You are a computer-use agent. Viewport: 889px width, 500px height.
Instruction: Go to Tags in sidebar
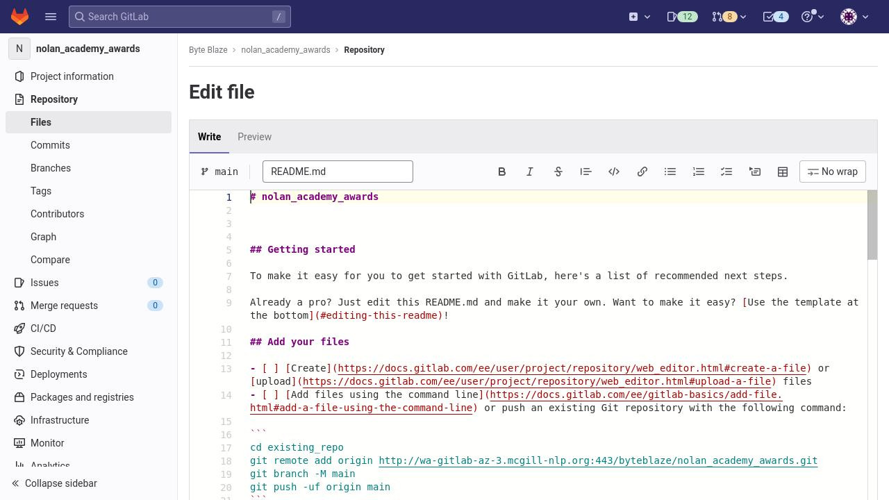pos(88,191)
